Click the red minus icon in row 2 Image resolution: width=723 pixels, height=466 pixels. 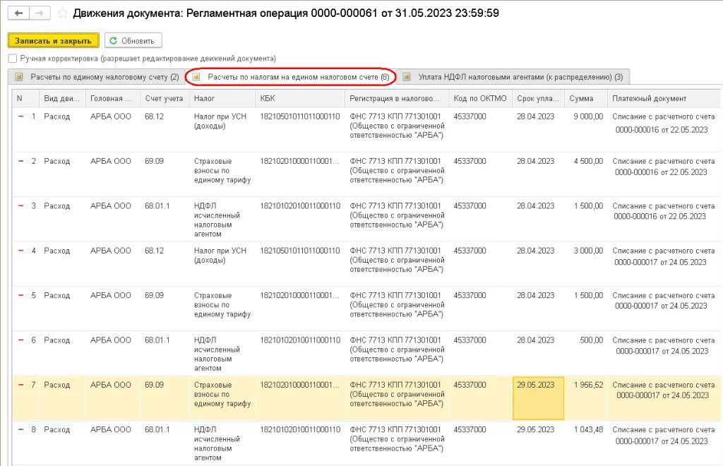(x=20, y=161)
